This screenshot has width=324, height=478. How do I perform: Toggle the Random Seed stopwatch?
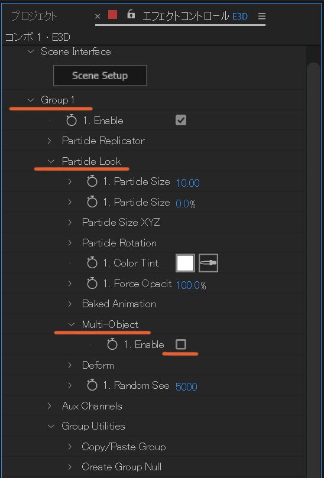pos(92,385)
